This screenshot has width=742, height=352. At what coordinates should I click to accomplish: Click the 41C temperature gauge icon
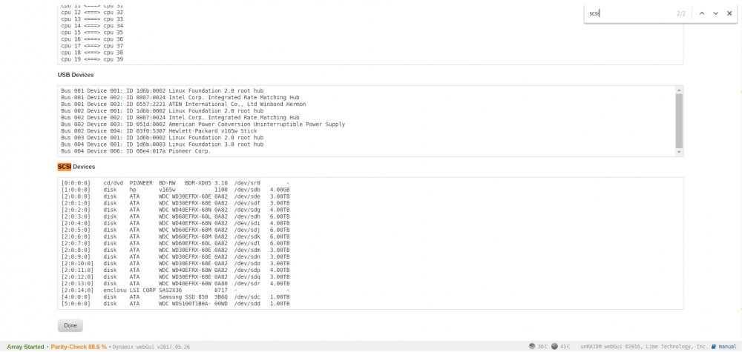[x=554, y=346]
